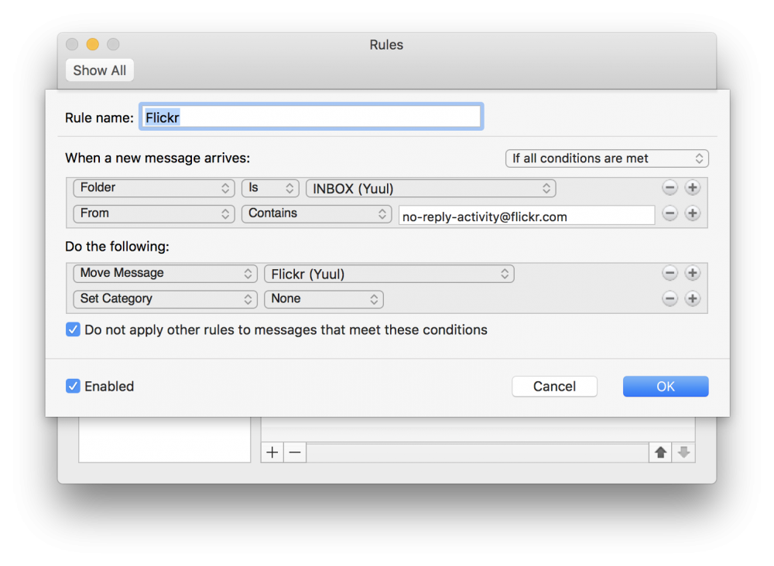
Task: Add a condition after the From row
Action: tap(693, 213)
